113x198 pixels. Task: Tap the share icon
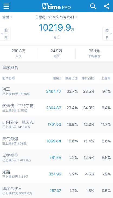[107, 6]
